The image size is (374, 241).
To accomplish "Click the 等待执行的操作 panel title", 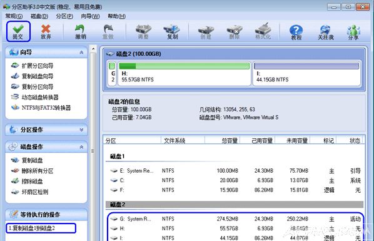I will 40,215.
